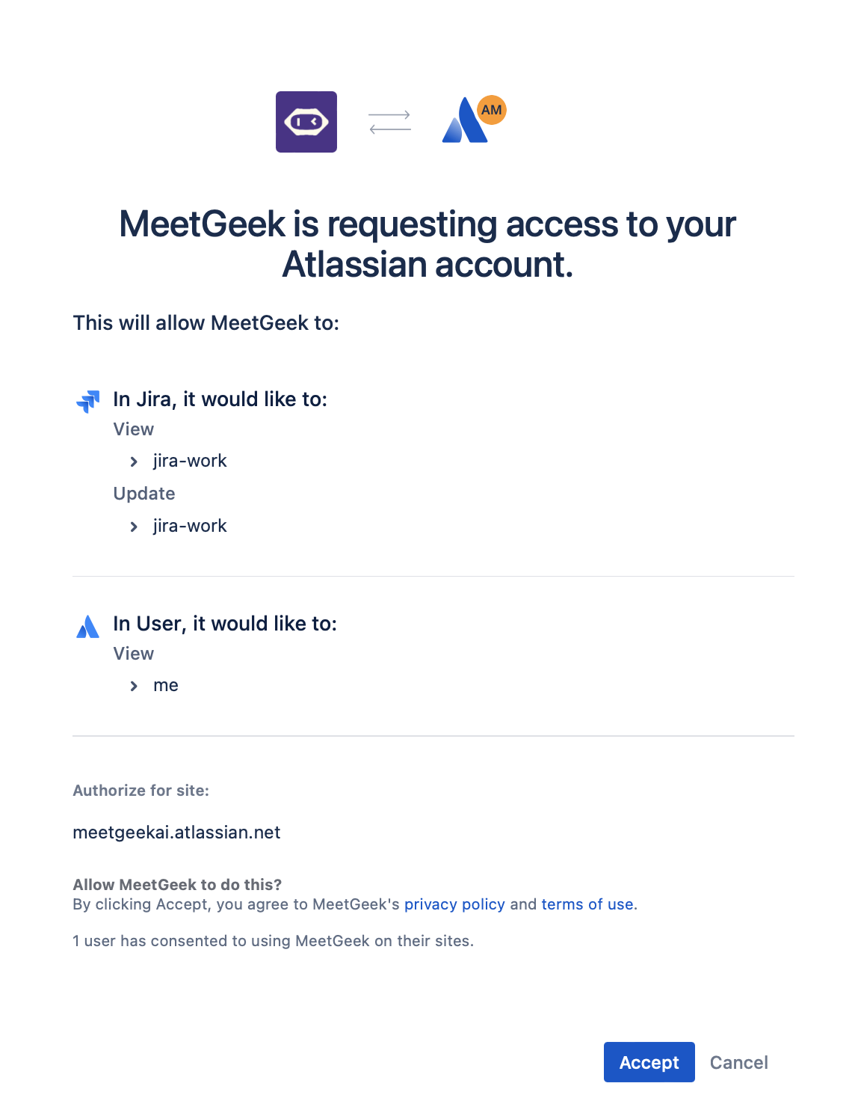The height and width of the screenshot is (1101, 855).
Task: Click the orange AM avatar badge
Action: point(492,110)
